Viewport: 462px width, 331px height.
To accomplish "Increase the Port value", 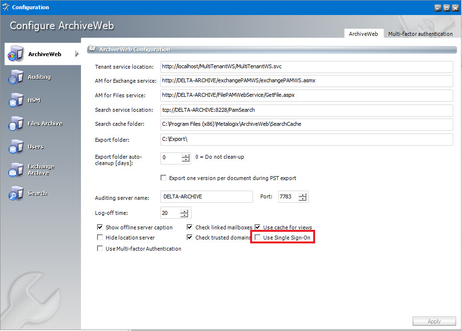I will click(303, 195).
